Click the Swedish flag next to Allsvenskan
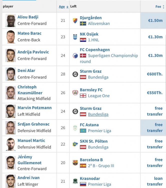Image resolution: width=166 pixels, height=188 pixels. [83, 24]
